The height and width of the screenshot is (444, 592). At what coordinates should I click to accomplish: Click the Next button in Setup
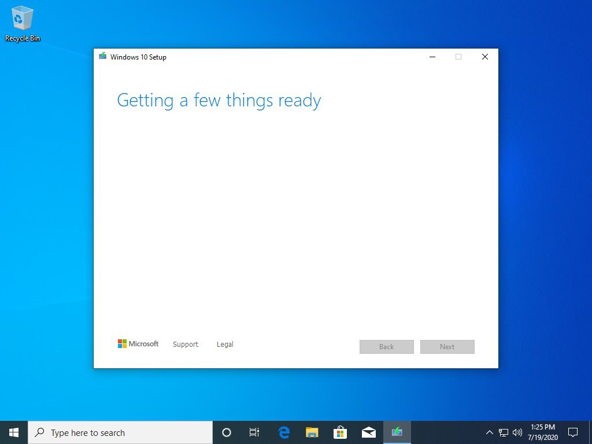click(x=447, y=347)
